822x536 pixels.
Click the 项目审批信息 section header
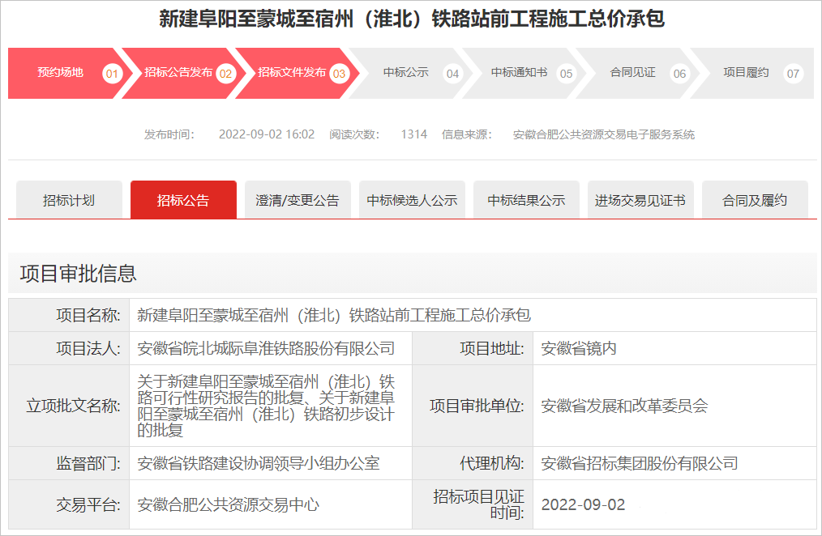pyautogui.click(x=79, y=274)
